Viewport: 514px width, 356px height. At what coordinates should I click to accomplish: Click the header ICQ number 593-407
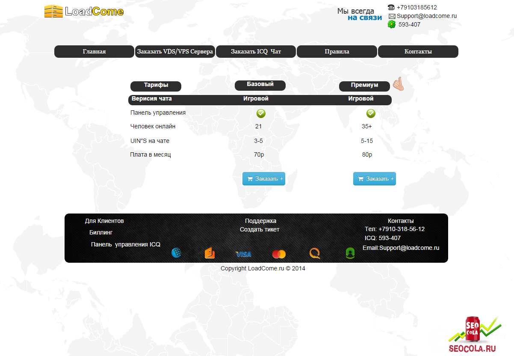409,24
